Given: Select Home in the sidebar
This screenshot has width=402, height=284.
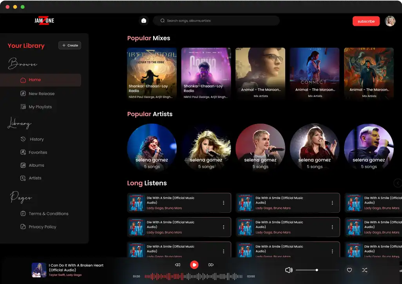Looking at the screenshot, I should click(x=40, y=80).
